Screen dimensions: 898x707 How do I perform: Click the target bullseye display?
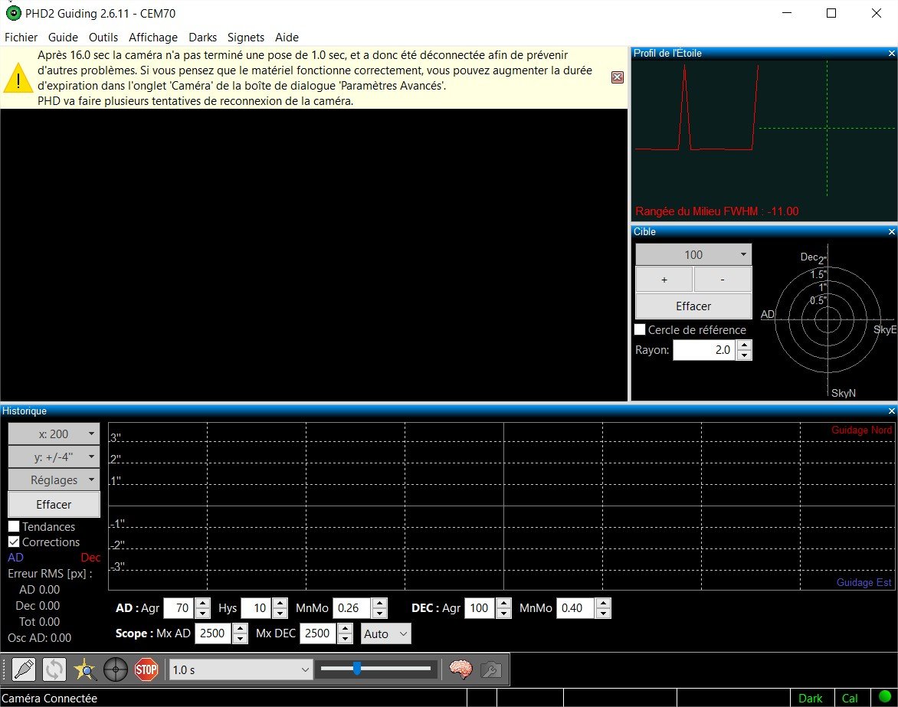click(828, 320)
